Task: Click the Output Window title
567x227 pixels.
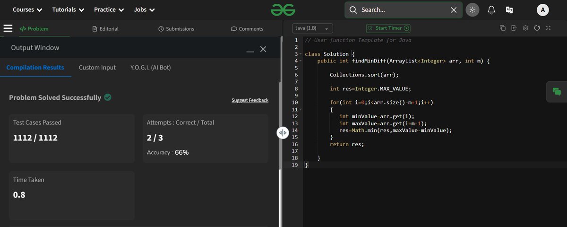Action: click(35, 48)
